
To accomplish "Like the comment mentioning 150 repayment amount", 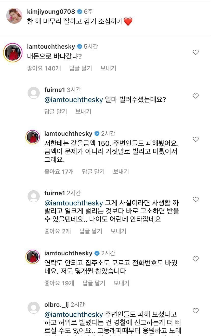I will (x=196, y=139).
